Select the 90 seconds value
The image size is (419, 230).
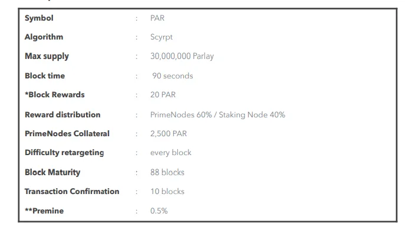(173, 76)
